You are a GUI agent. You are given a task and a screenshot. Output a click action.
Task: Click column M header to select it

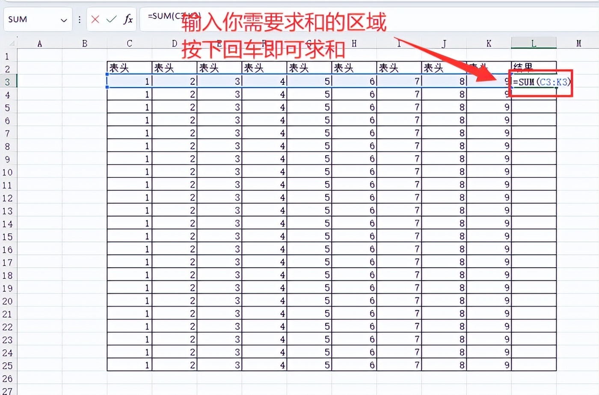[578, 43]
